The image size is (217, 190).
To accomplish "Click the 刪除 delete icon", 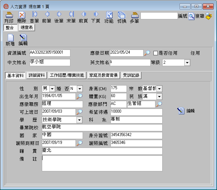I will click(22, 15).
